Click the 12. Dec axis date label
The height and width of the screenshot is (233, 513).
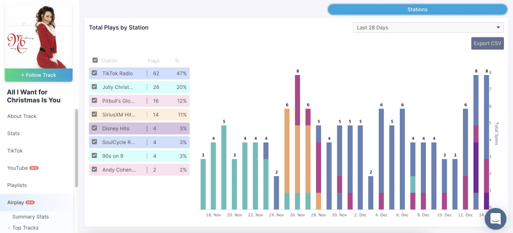pyautogui.click(x=465, y=215)
